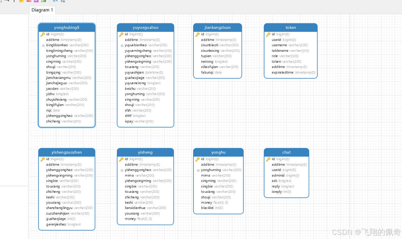Screen dimensions: 402x239
Task: Click the beizhu field row
Action: [x=140, y=89]
